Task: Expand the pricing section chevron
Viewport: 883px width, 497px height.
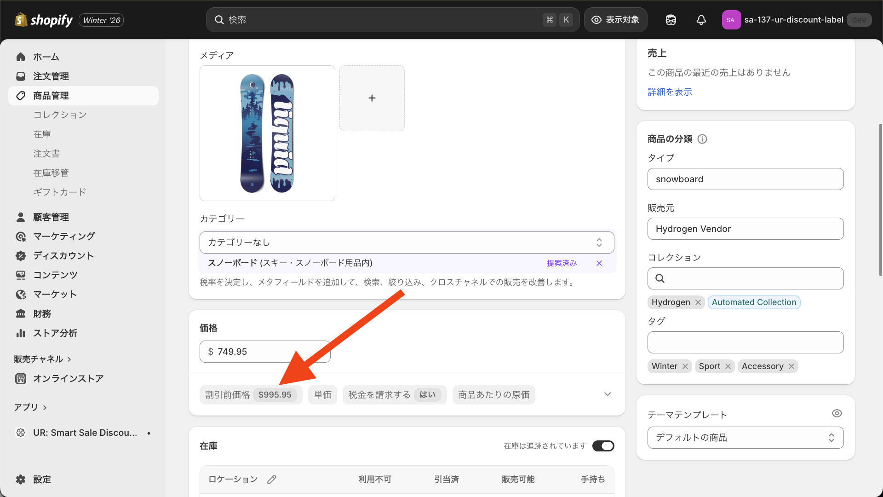Action: [x=607, y=394]
